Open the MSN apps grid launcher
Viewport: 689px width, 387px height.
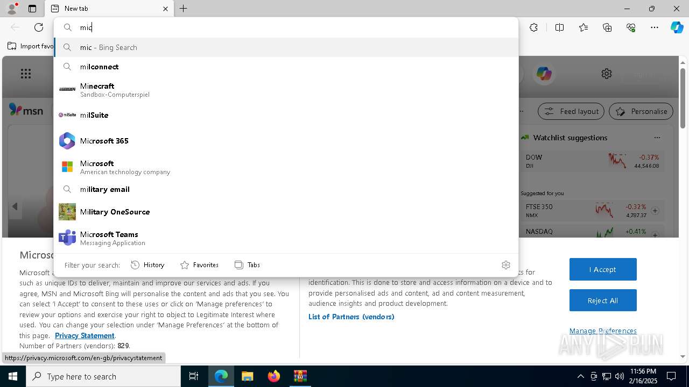point(26,74)
